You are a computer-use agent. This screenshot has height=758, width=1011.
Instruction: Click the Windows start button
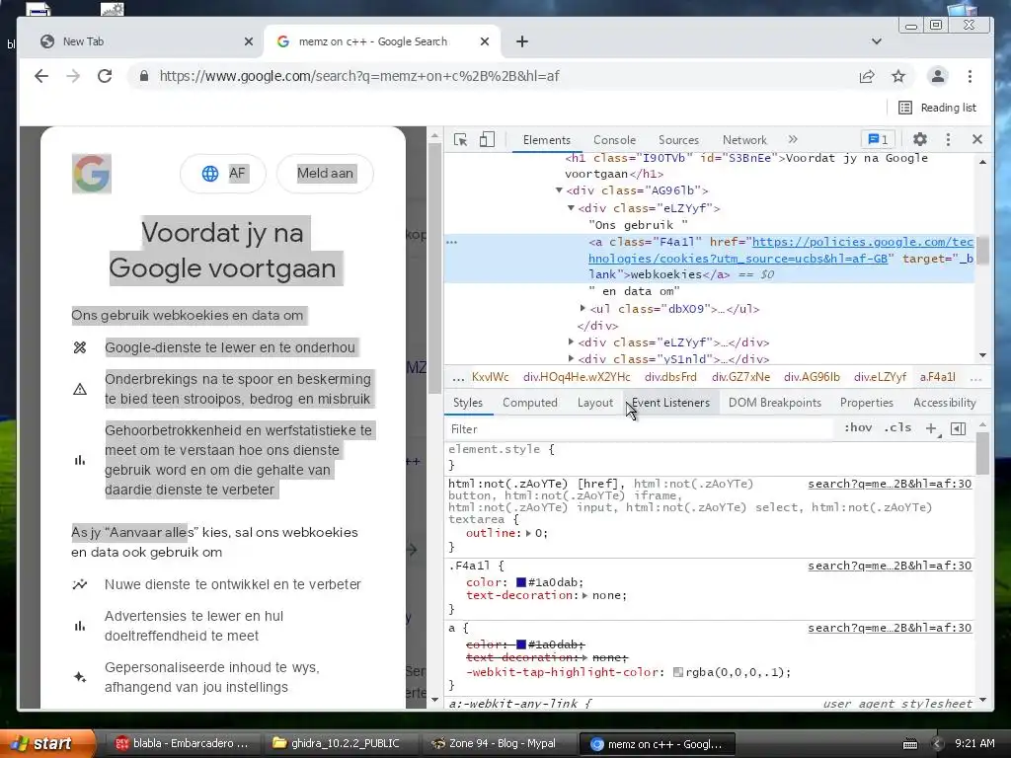click(x=46, y=744)
